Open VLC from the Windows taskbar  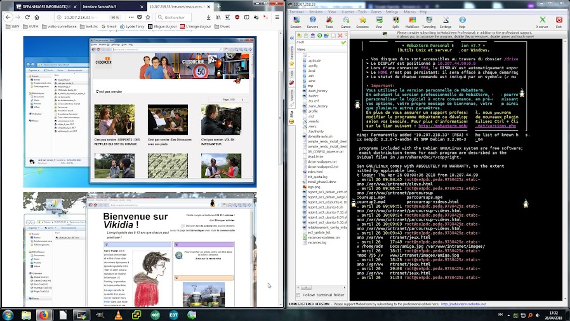119,315
